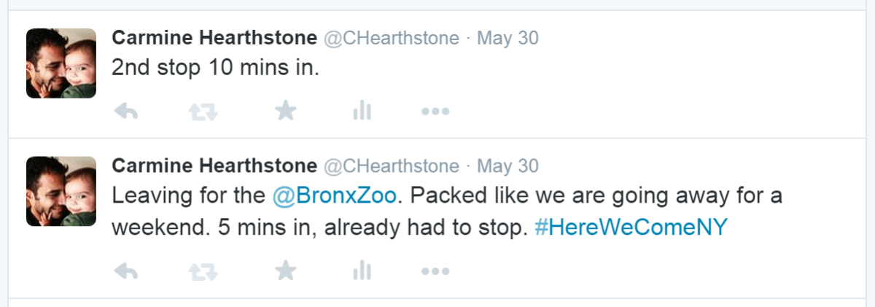The height and width of the screenshot is (307, 875).
Task: View analytics for "2nd stop" tweet
Action: pos(362,111)
